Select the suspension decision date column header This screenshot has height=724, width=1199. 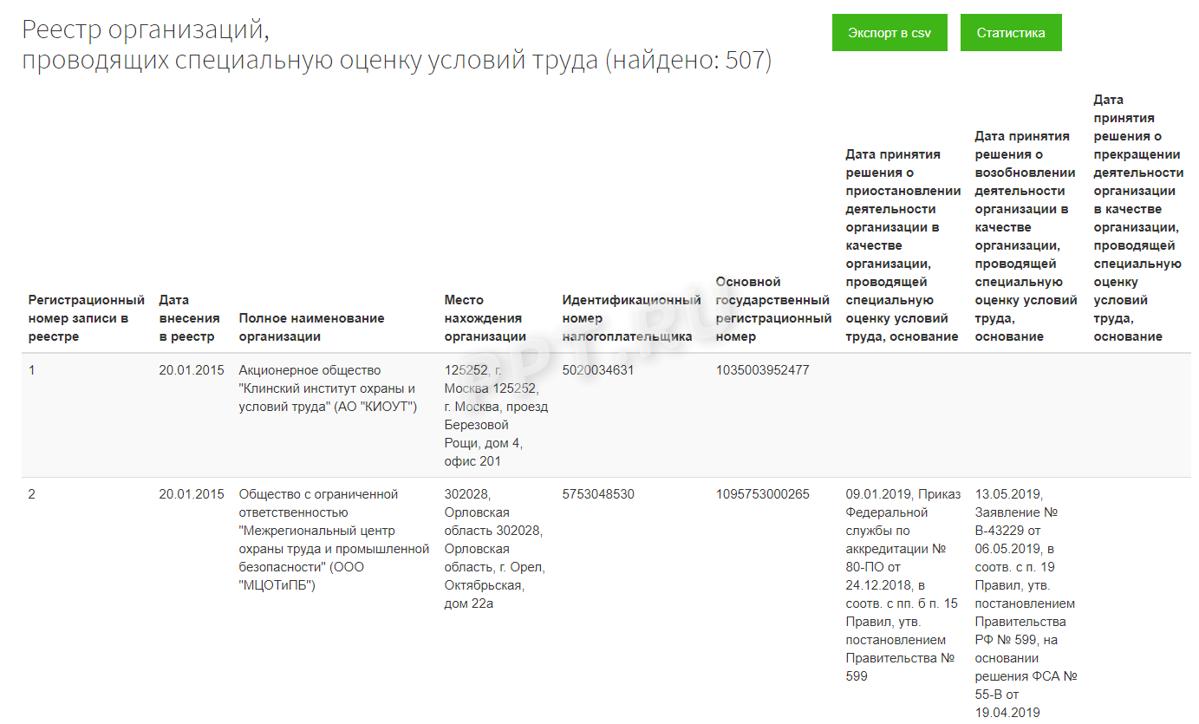(903, 245)
